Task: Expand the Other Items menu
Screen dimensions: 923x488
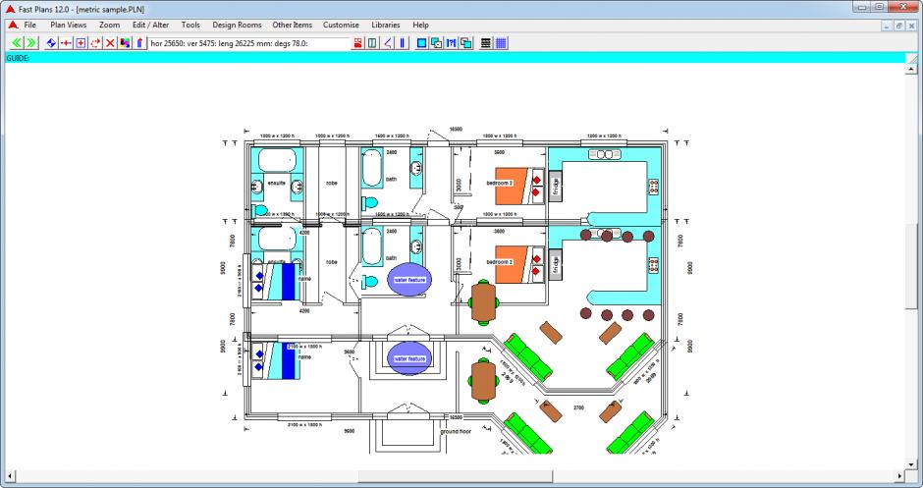Action: point(291,24)
